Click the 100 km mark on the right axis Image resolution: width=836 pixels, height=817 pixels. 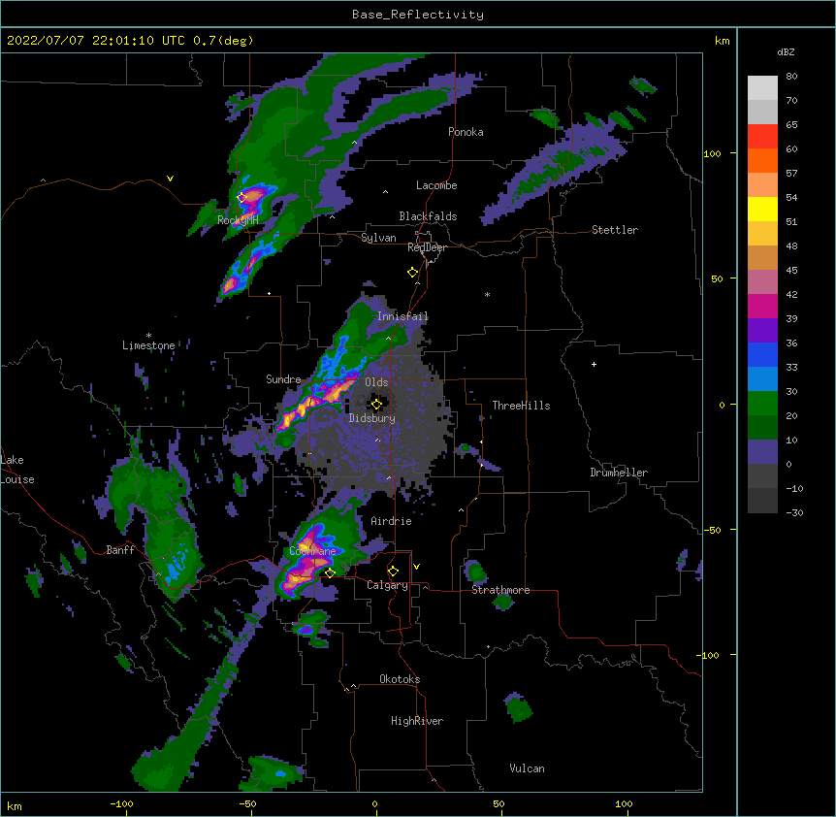pos(712,153)
